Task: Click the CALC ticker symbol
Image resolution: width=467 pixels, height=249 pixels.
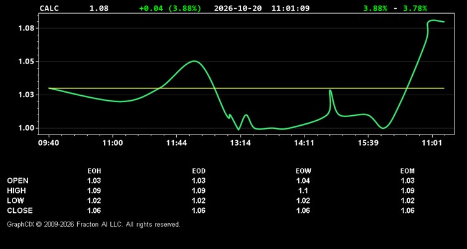Action: click(49, 8)
